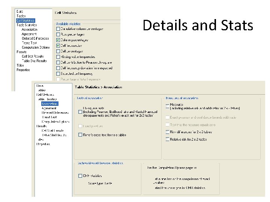Select Titles in the lower navigation tree
This screenshot has height=202, width=270.
tap(41, 140)
